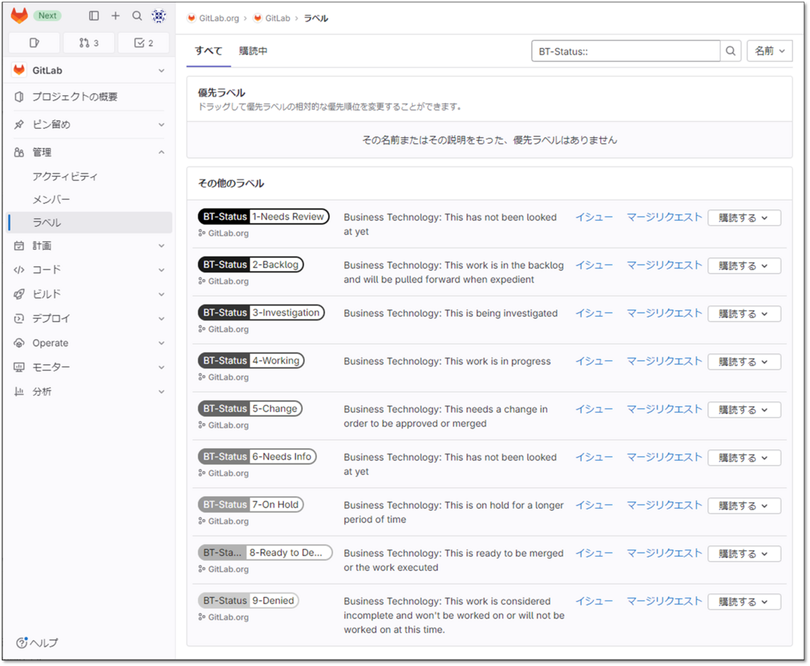Screen dimensions: 810x666
Task: Open マージリクエスト link for 1-Needs Review
Action: point(664,217)
